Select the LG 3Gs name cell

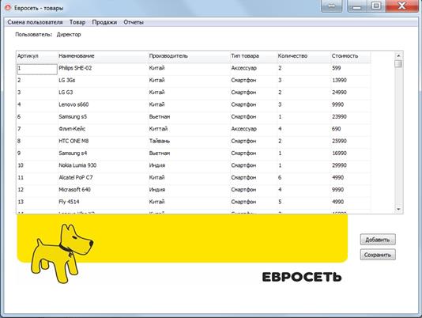coord(103,81)
